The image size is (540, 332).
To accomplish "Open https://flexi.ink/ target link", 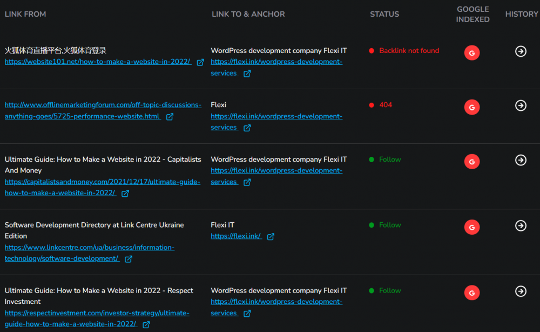I will [x=237, y=236].
